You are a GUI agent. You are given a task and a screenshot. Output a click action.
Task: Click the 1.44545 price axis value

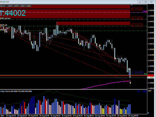tap(151, 10)
